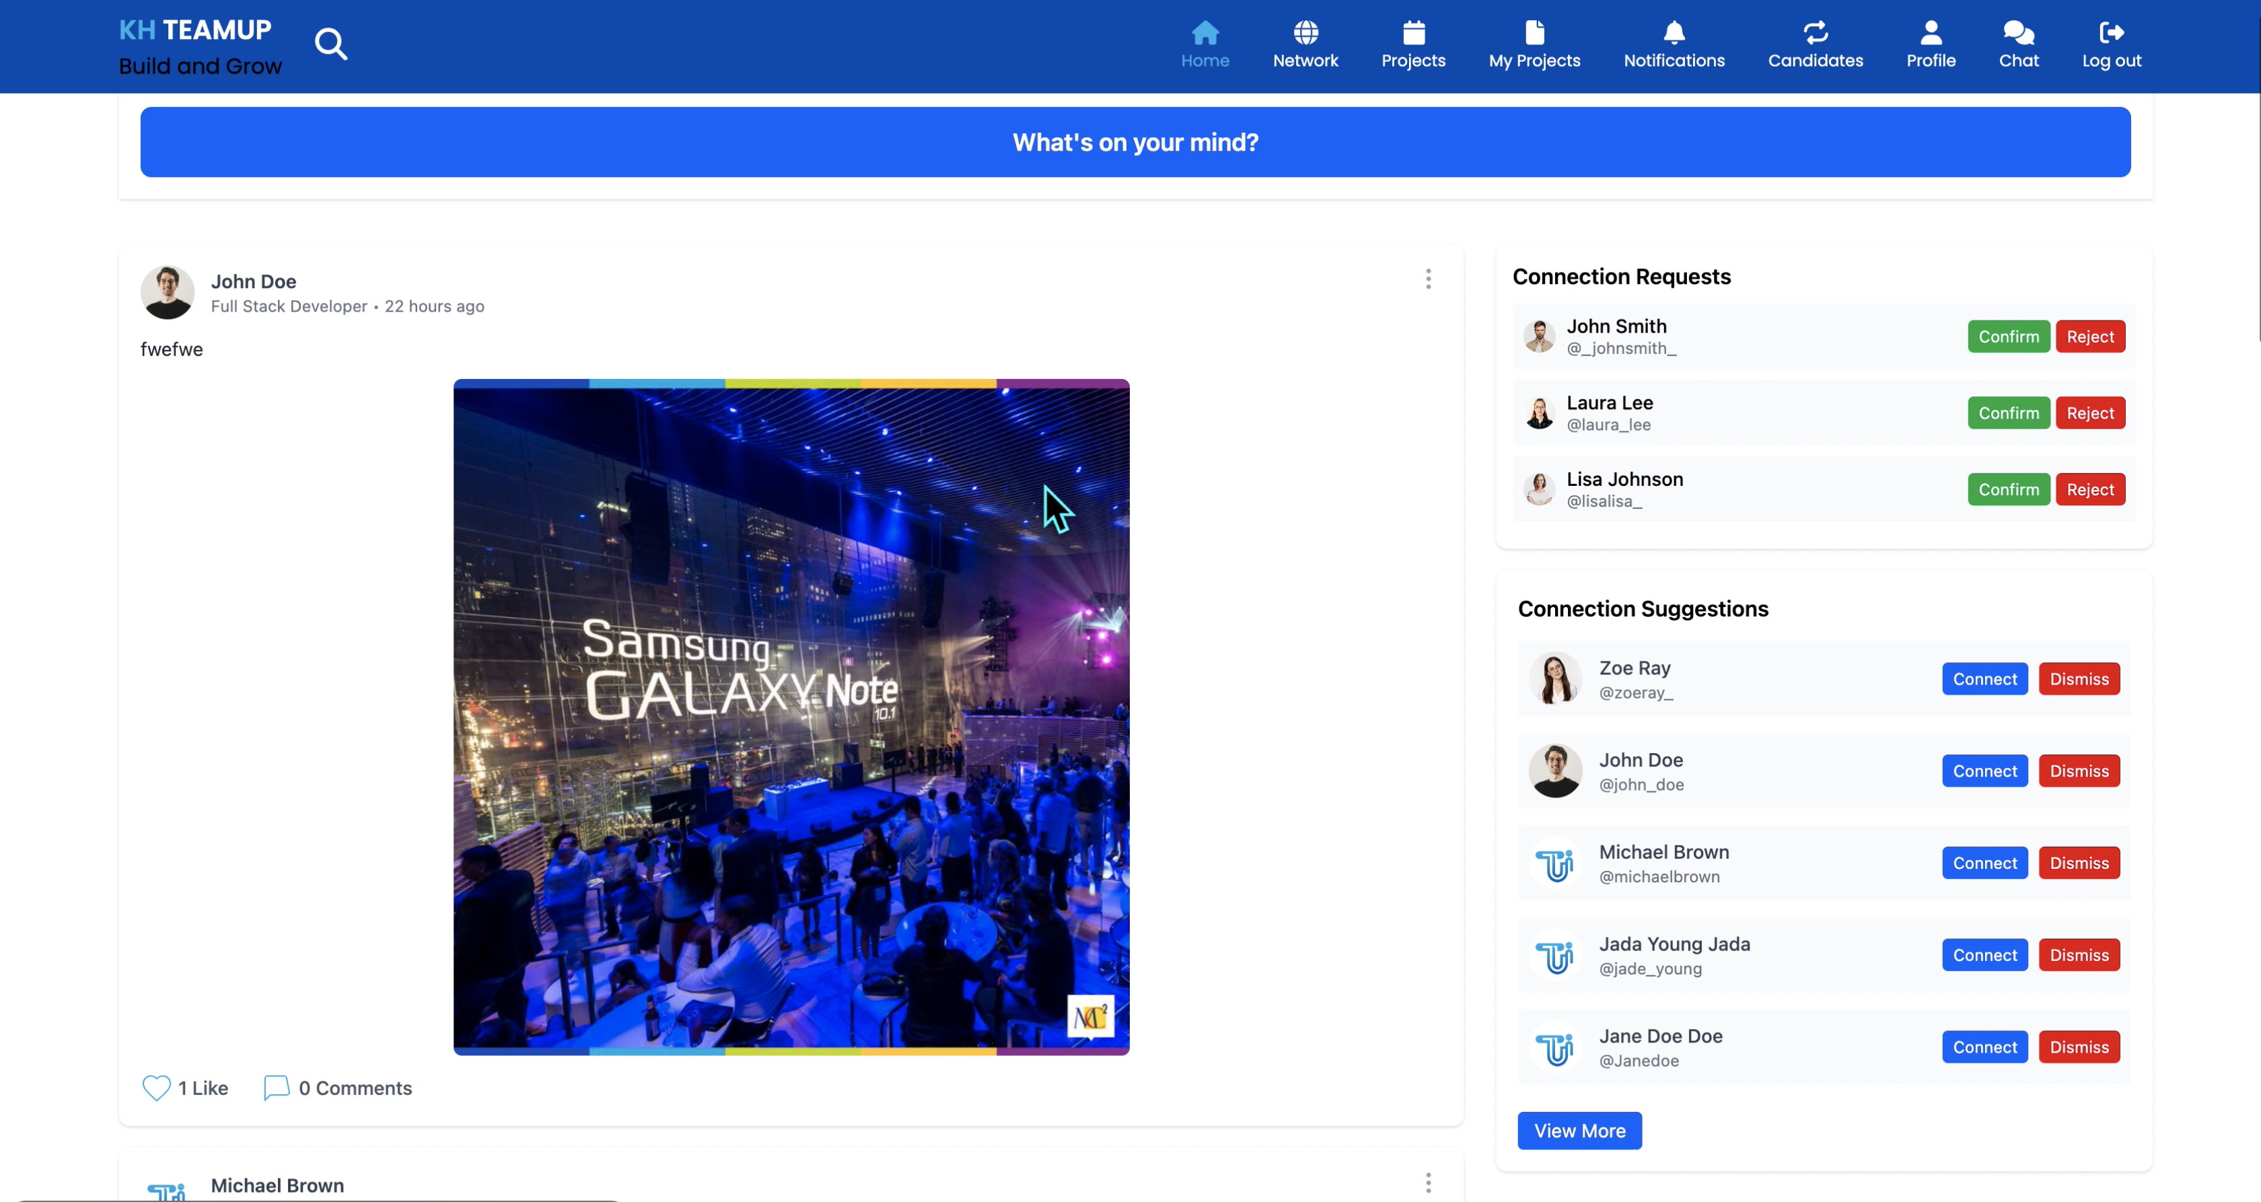Screen dimensions: 2261x1202
Task: Expand more suggestions with View More
Action: pos(1579,1130)
